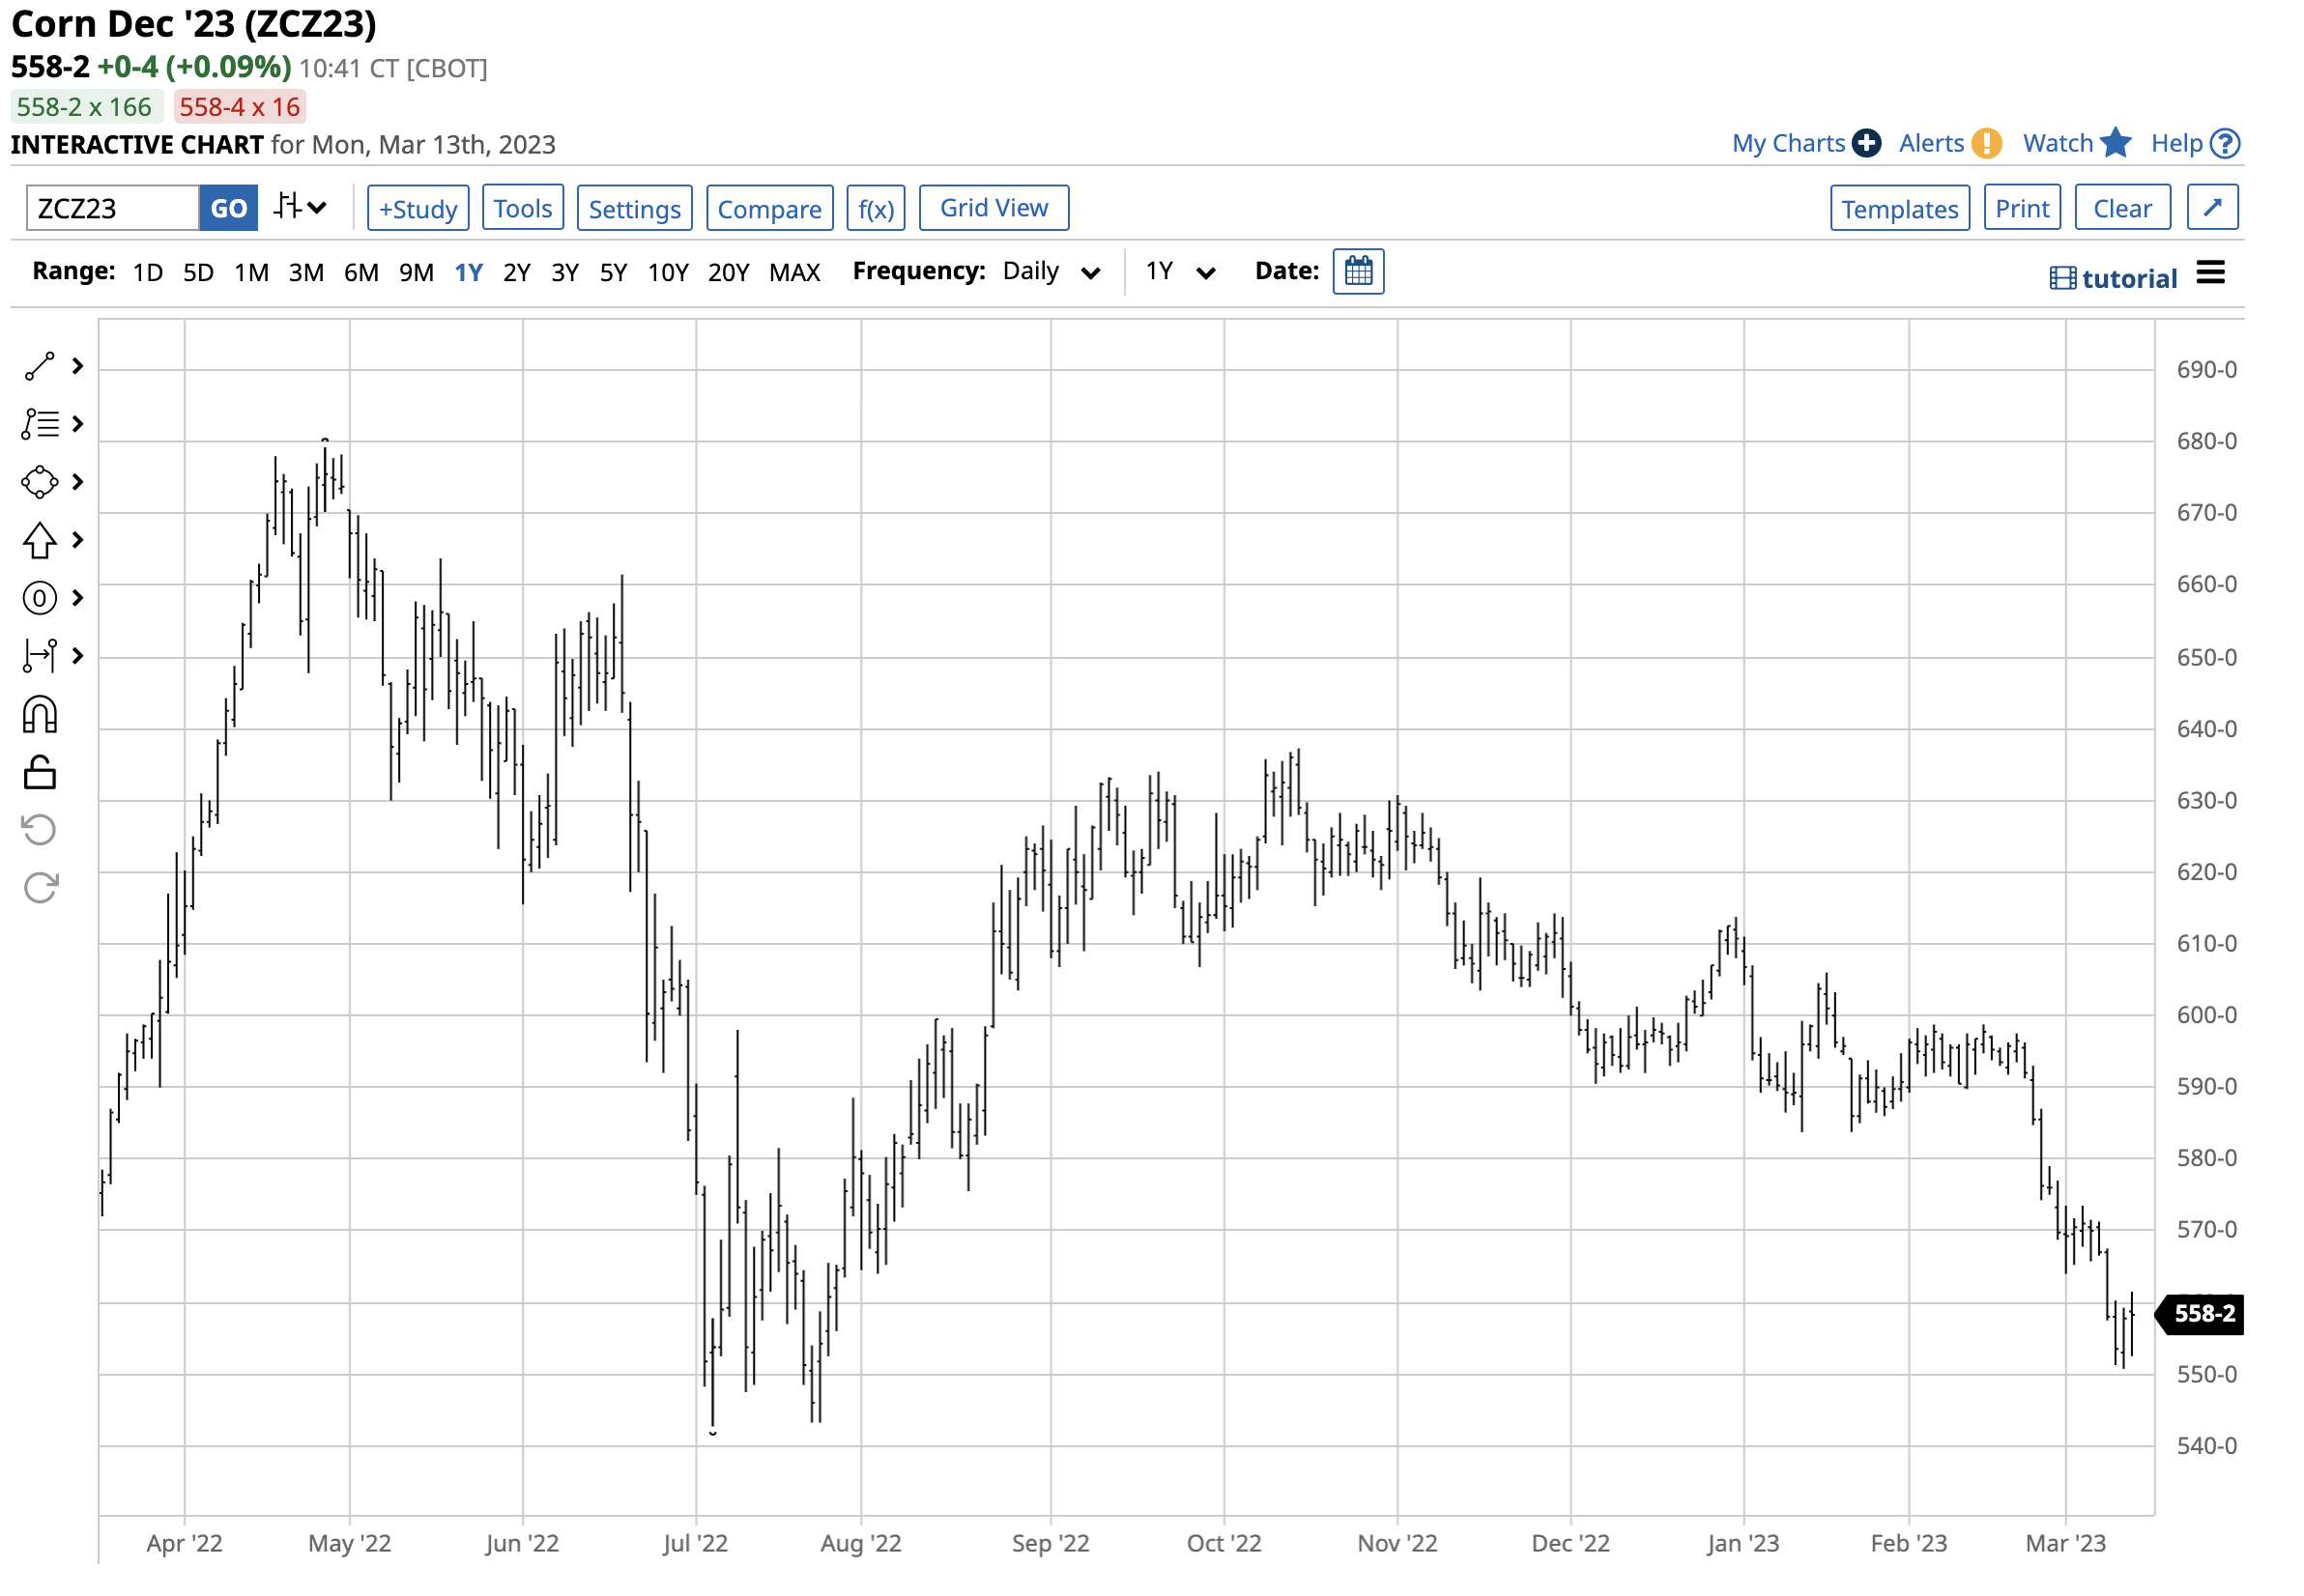Click the redo arrow icon
This screenshot has width=2304, height=1596.
(40, 887)
